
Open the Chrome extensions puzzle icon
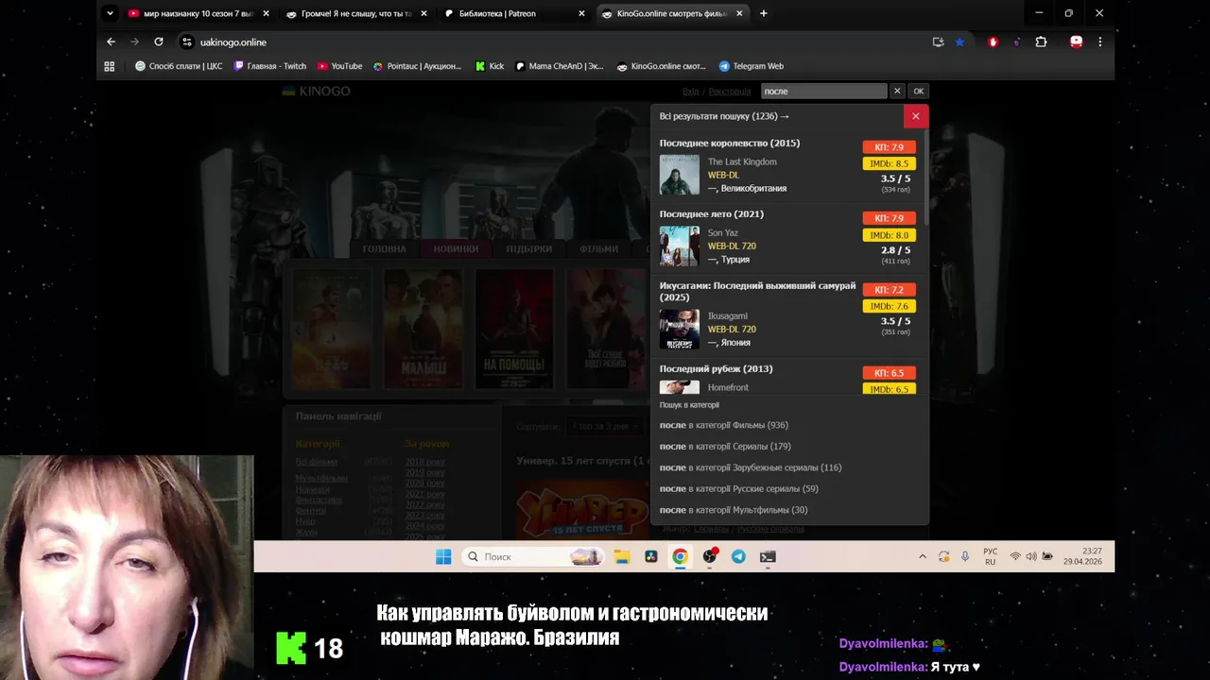click(x=1041, y=42)
